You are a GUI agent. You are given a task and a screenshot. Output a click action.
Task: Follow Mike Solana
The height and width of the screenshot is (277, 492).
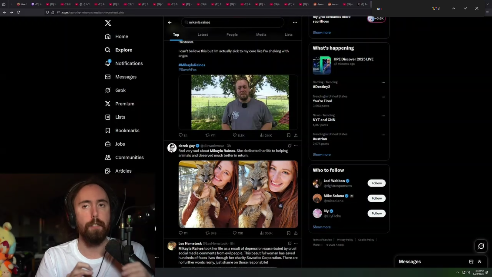(x=376, y=198)
